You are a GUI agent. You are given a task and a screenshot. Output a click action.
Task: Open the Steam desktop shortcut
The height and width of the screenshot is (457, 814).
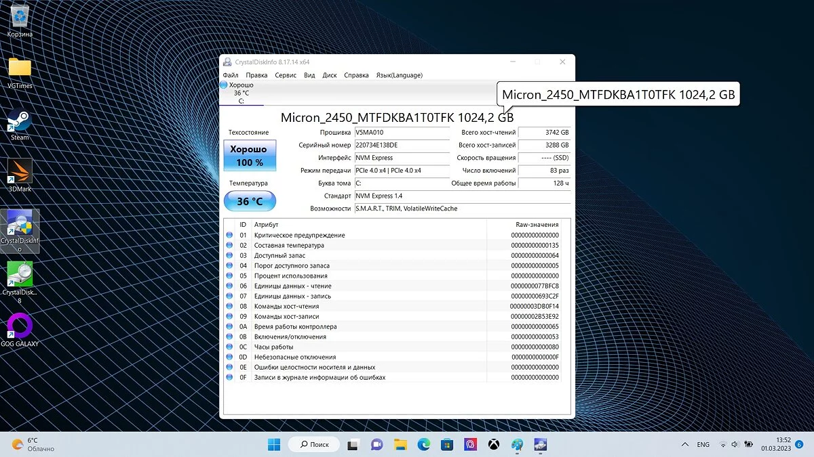coord(20,124)
